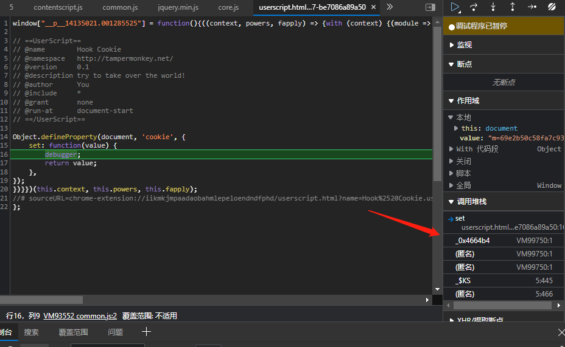The image size is (565, 347).
Task: Click the 调试程序已暂停 paused banner
Action: pyautogui.click(x=504, y=26)
